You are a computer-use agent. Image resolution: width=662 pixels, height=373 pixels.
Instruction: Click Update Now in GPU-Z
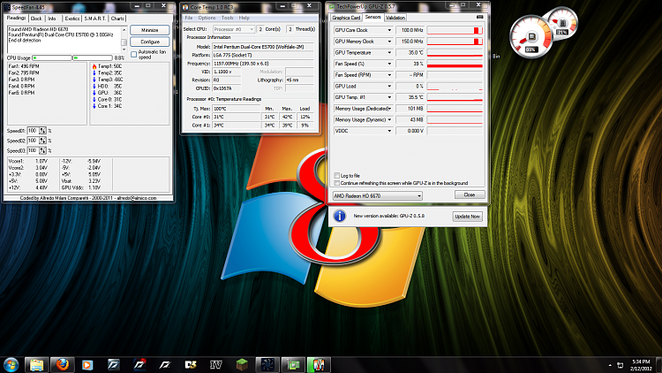(x=467, y=216)
